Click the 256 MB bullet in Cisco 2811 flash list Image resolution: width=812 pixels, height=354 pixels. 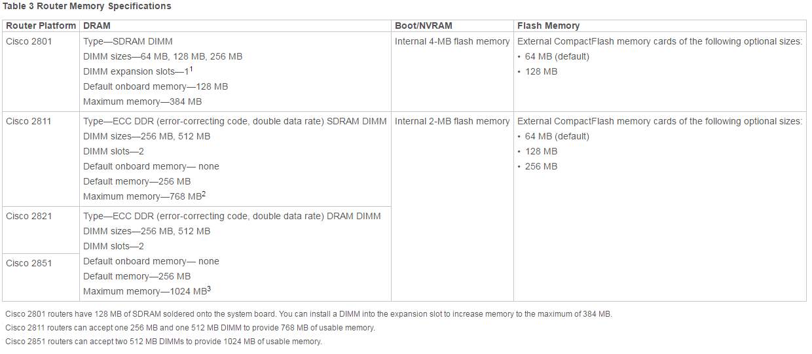click(541, 166)
